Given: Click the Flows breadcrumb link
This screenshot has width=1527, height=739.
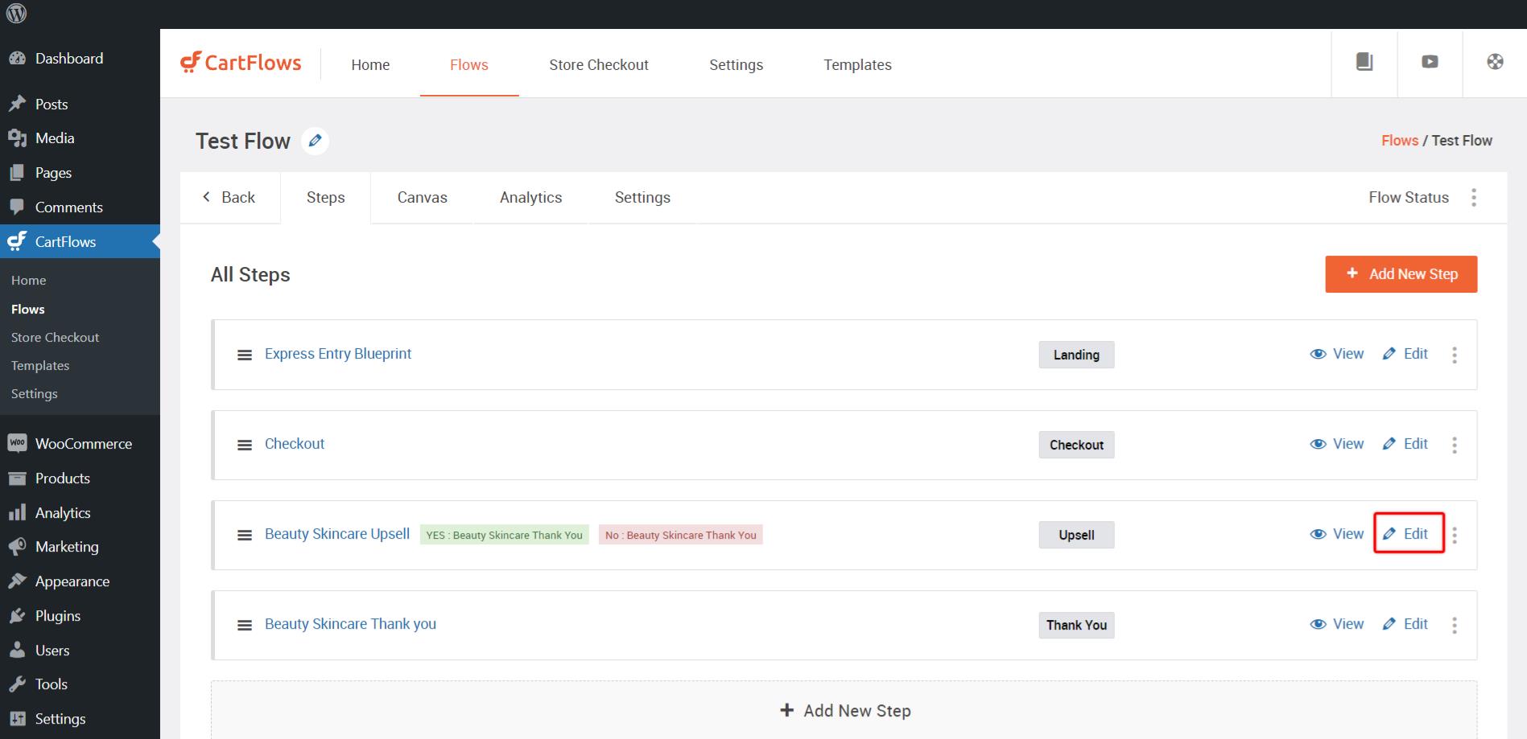Looking at the screenshot, I should coord(1399,141).
